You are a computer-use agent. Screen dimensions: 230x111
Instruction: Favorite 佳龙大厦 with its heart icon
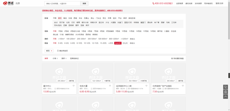(x=110, y=86)
